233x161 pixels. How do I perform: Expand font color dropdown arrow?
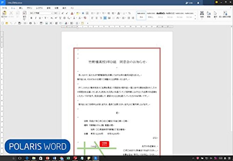(x=74, y=13)
